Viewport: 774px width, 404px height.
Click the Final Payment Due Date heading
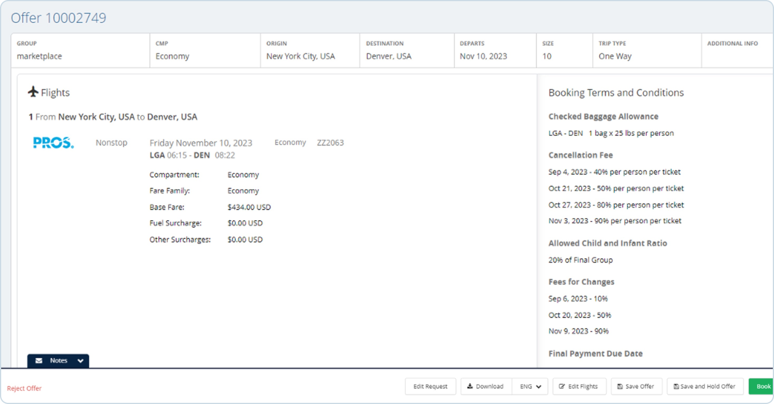pyautogui.click(x=595, y=354)
